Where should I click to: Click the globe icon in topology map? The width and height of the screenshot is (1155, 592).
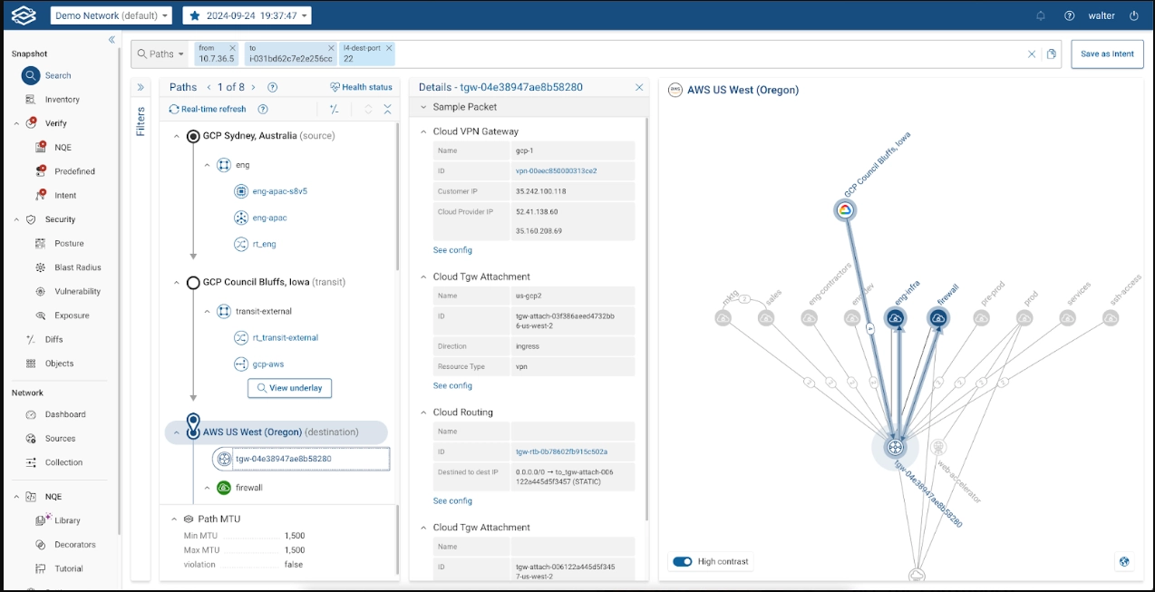[1124, 561]
